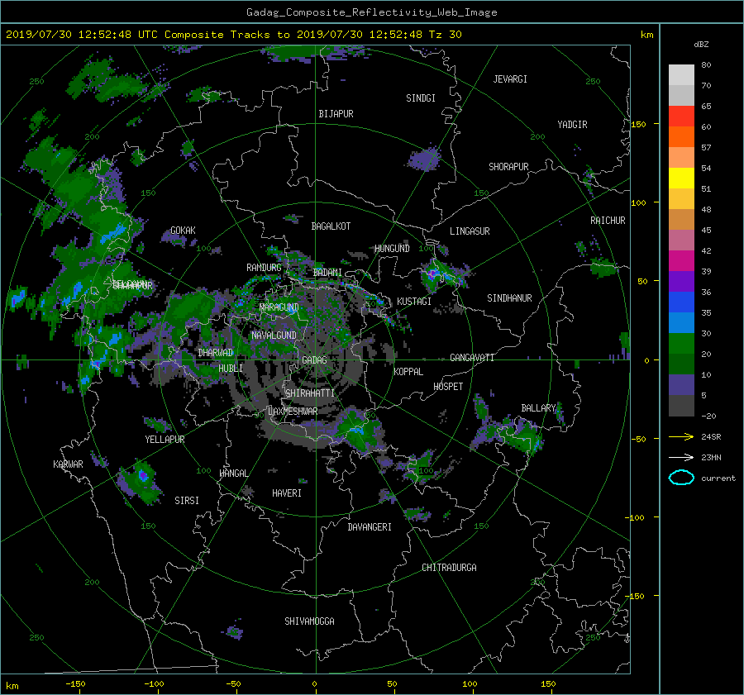Click the NARAGUND city label
This screenshot has height=695, width=744.
point(279,307)
